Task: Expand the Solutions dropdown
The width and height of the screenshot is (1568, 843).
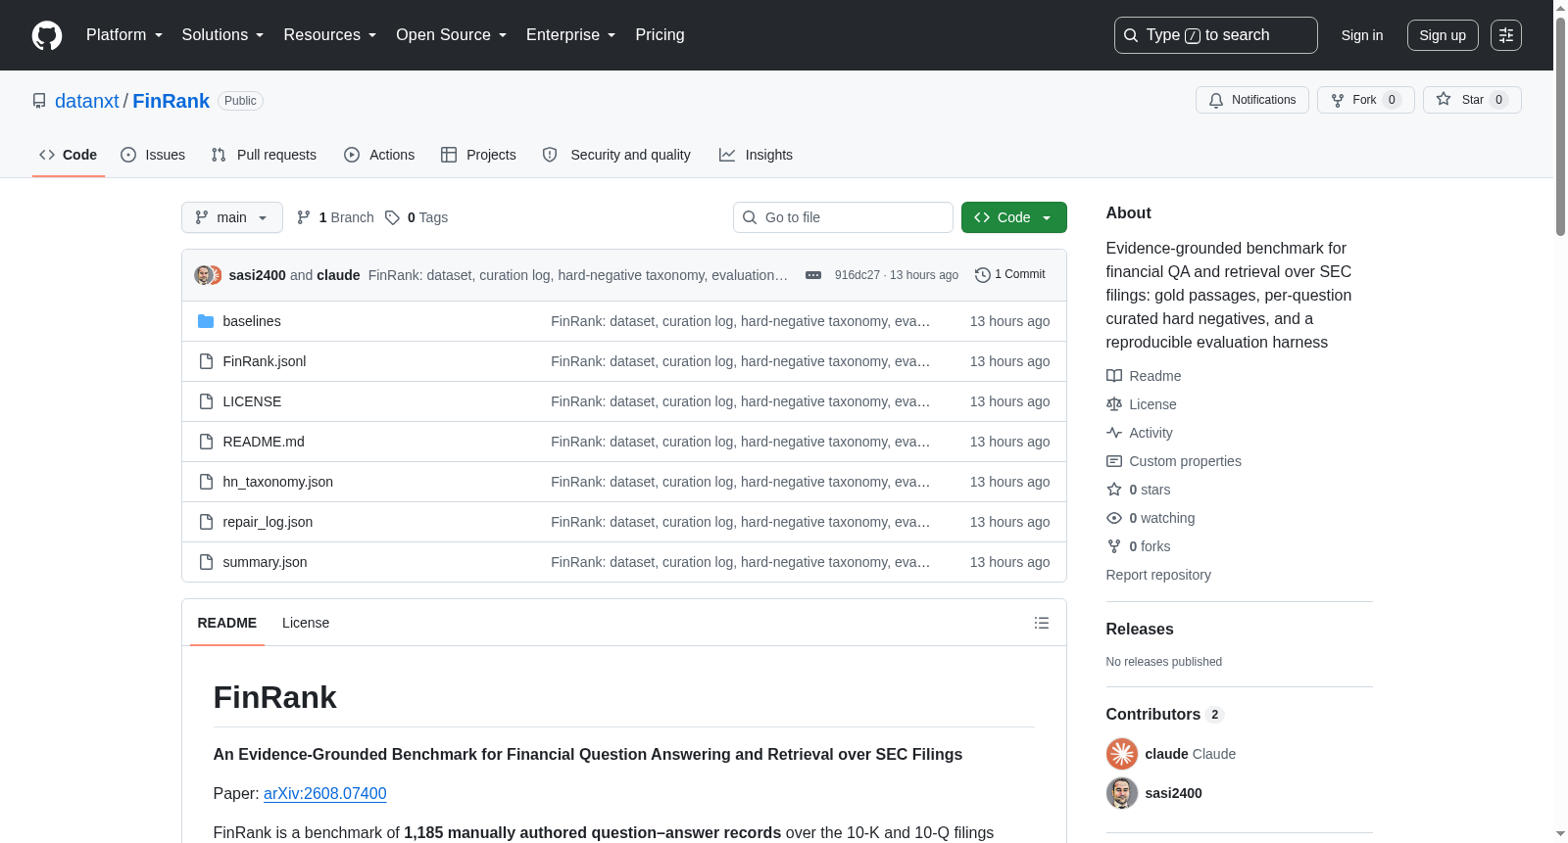Action: point(222,35)
